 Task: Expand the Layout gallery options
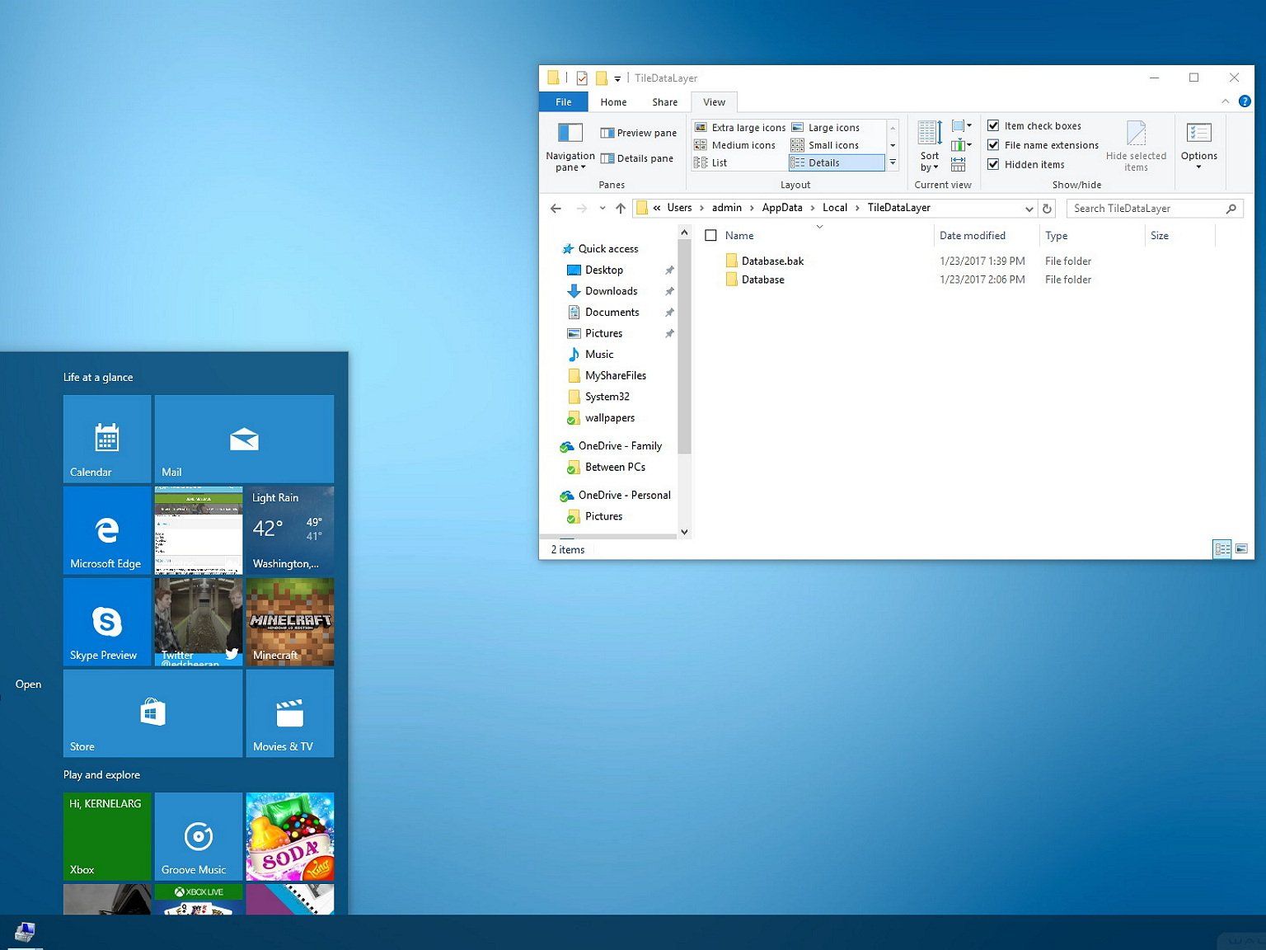click(x=893, y=162)
